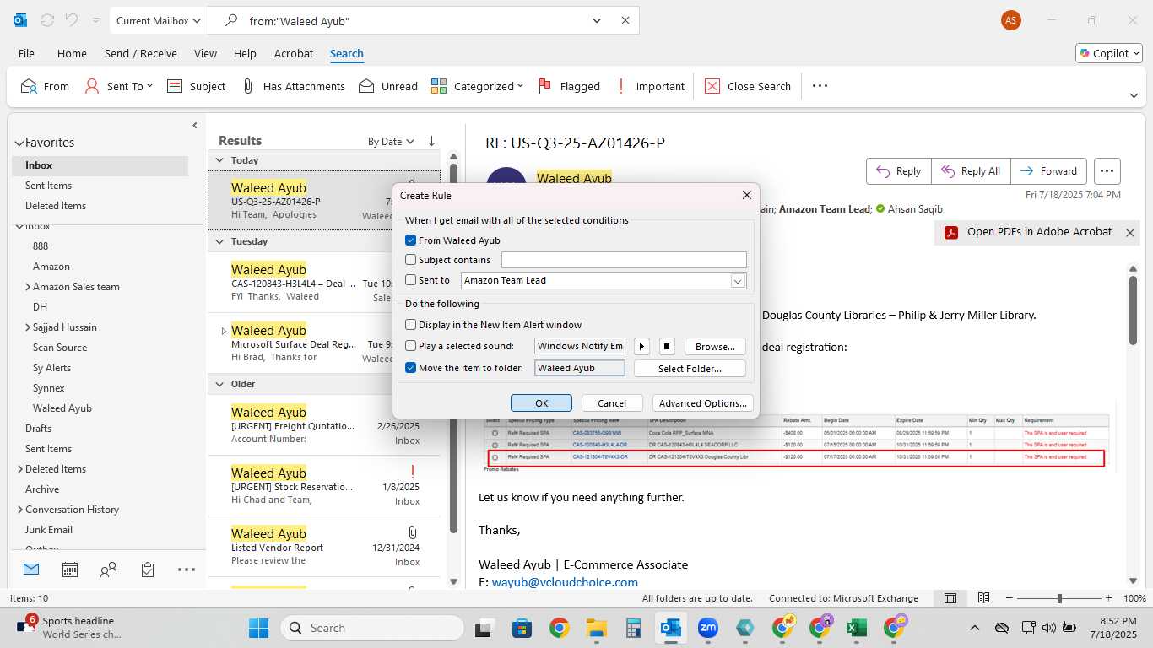Open the Categorized filter dropdown
This screenshot has width=1153, height=648.
(477, 86)
